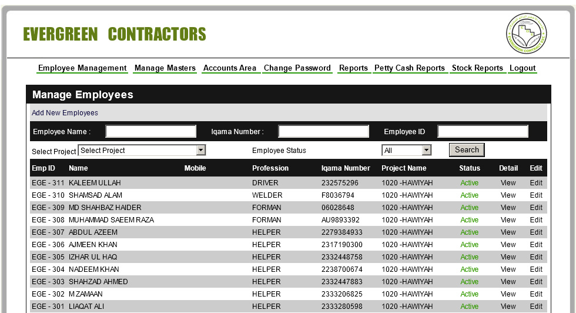Edit the M ZAMAAN record
576x313 pixels.
click(x=536, y=294)
